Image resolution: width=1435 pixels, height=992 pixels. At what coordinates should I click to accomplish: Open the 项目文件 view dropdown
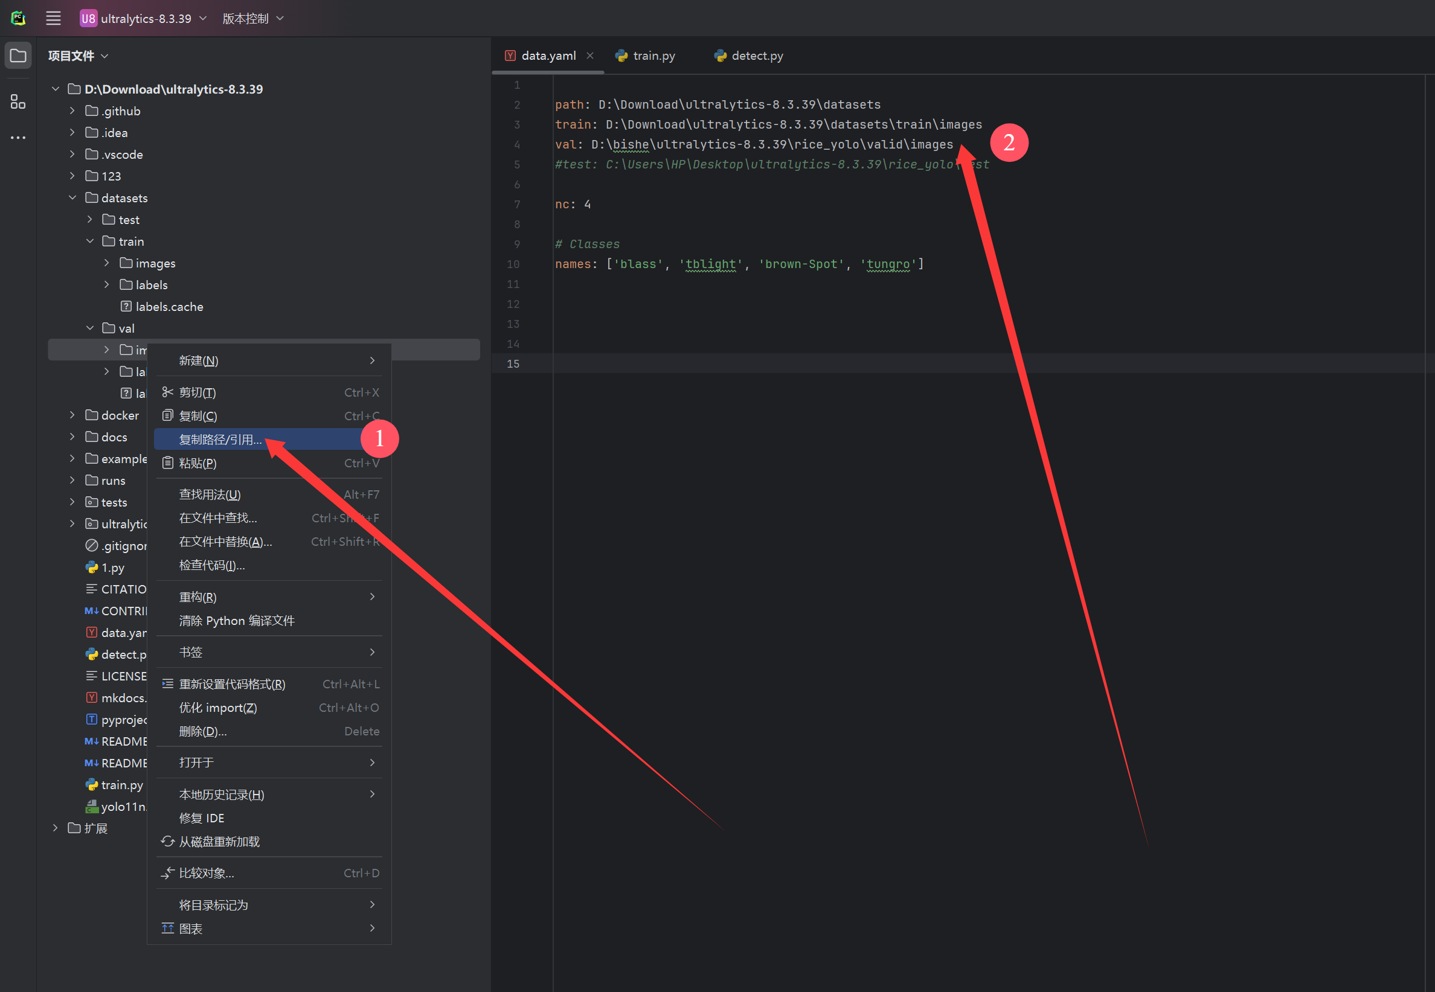pos(79,56)
